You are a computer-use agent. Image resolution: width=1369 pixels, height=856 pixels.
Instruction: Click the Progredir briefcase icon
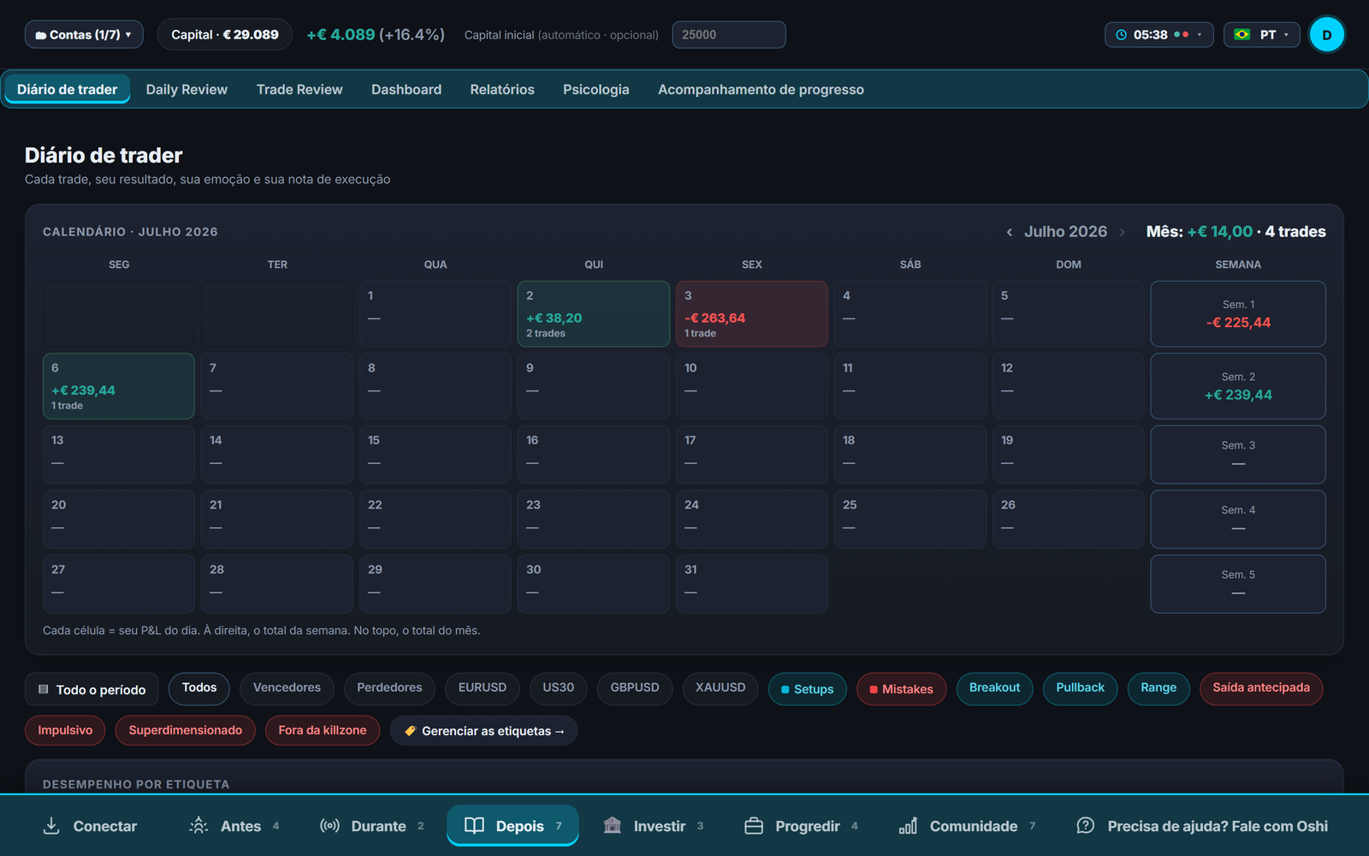[x=754, y=826]
